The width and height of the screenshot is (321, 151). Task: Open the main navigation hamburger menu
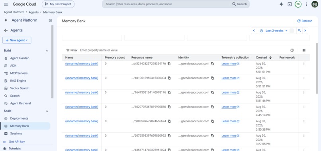(6, 4)
